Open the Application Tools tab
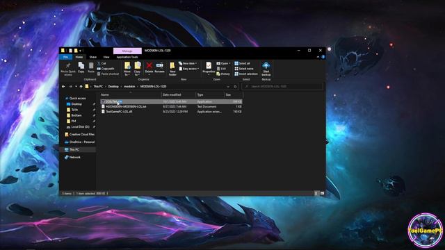 click(x=127, y=57)
